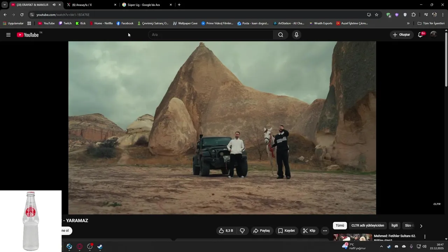This screenshot has width=448, height=252.
Task: Click the magnifier search button
Action: (x=281, y=35)
